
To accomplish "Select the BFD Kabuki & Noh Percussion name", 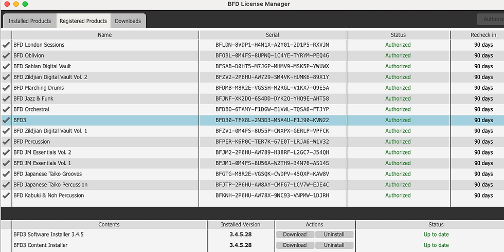I will click(x=48, y=195).
